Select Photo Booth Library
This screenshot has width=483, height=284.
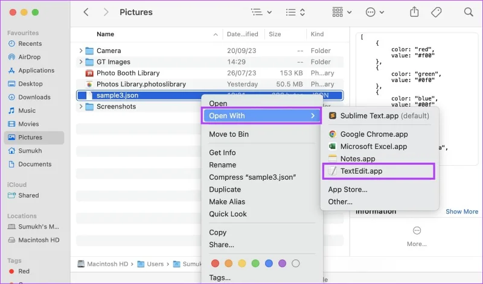point(210,73)
